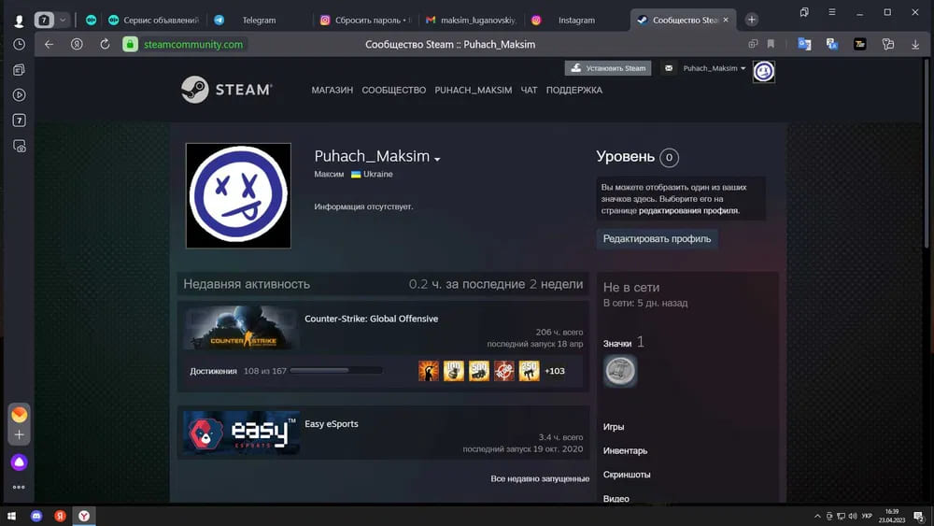Open the +103 more achievements link
Image resolution: width=934 pixels, height=526 pixels.
pyautogui.click(x=555, y=371)
